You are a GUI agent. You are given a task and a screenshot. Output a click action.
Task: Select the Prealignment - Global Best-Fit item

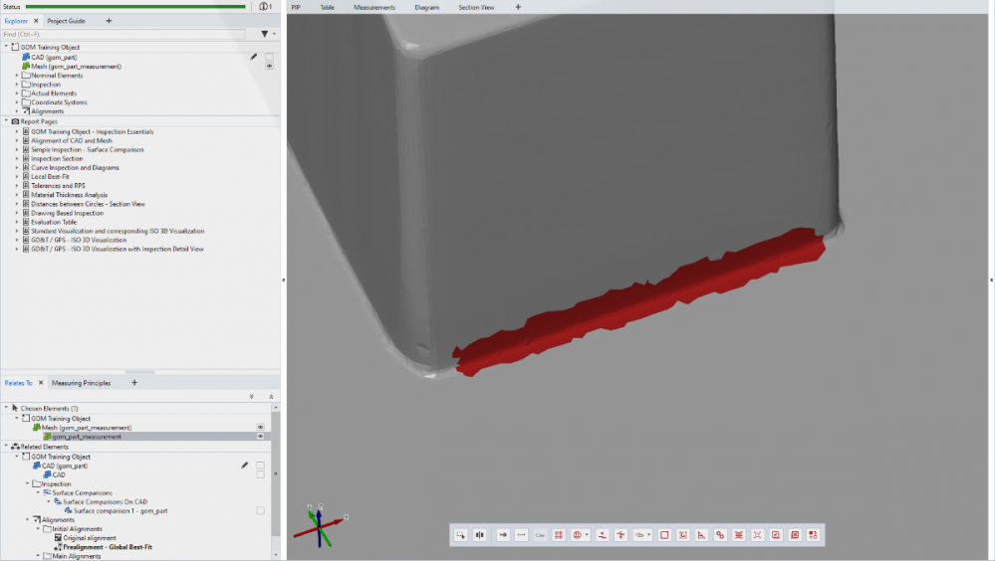(106, 547)
